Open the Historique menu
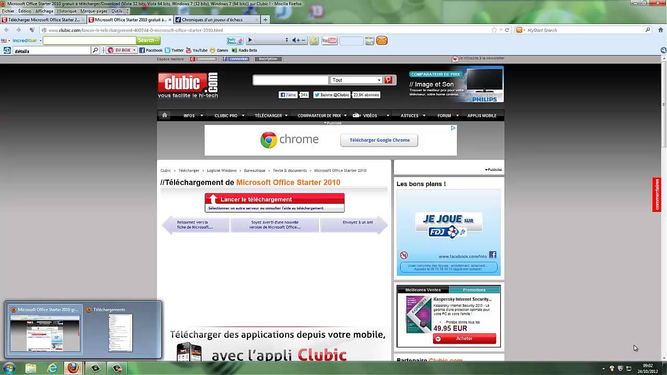Viewport: 667px width, 375px height. (x=67, y=11)
